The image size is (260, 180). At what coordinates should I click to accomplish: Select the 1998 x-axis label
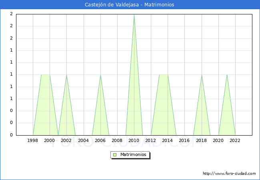pos(33,140)
